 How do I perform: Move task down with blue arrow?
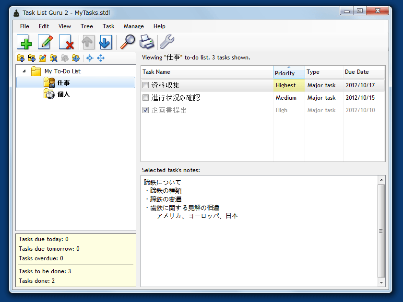pos(105,42)
